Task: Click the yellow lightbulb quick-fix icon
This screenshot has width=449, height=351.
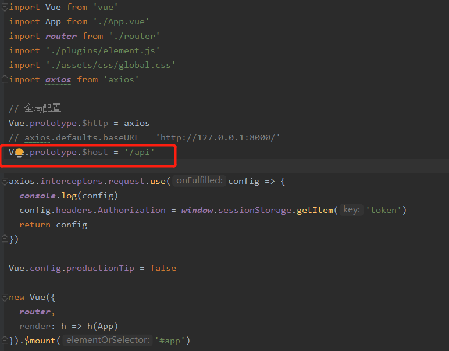Action: click(19, 153)
